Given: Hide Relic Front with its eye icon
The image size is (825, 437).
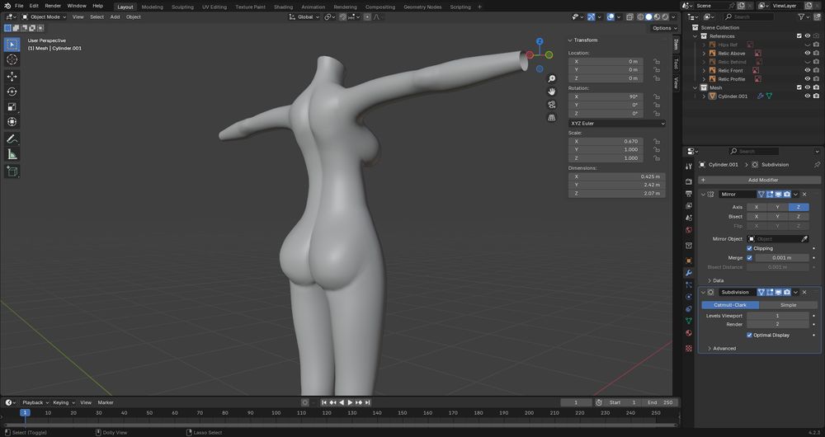Looking at the screenshot, I should 807,70.
